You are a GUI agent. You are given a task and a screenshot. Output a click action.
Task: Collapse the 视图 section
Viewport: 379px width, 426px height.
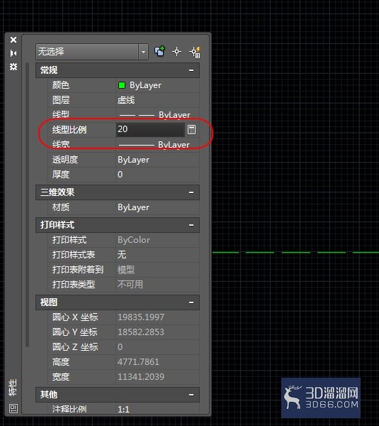191,302
